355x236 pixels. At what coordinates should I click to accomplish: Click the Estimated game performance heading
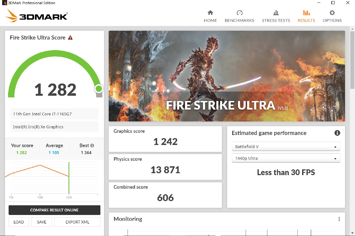click(x=269, y=133)
